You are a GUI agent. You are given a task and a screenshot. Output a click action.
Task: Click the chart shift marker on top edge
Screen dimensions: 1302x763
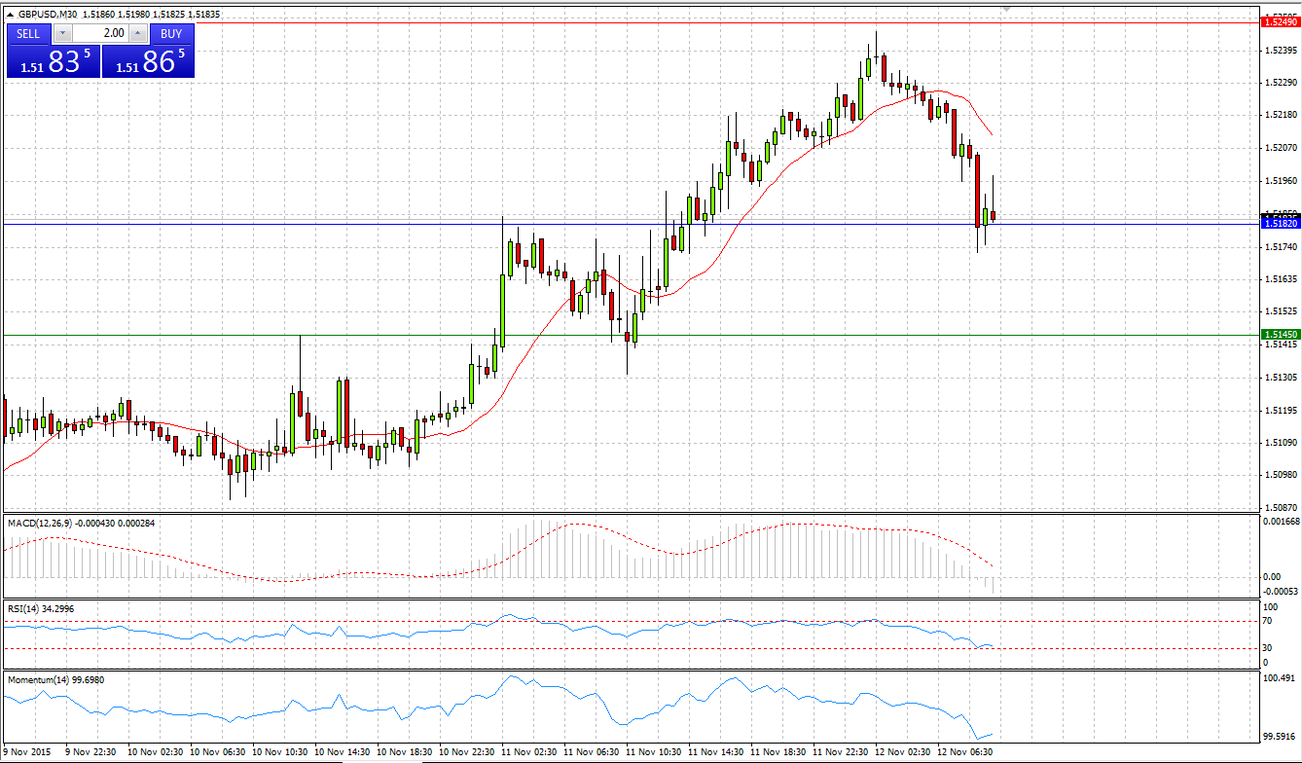tap(1006, 8)
